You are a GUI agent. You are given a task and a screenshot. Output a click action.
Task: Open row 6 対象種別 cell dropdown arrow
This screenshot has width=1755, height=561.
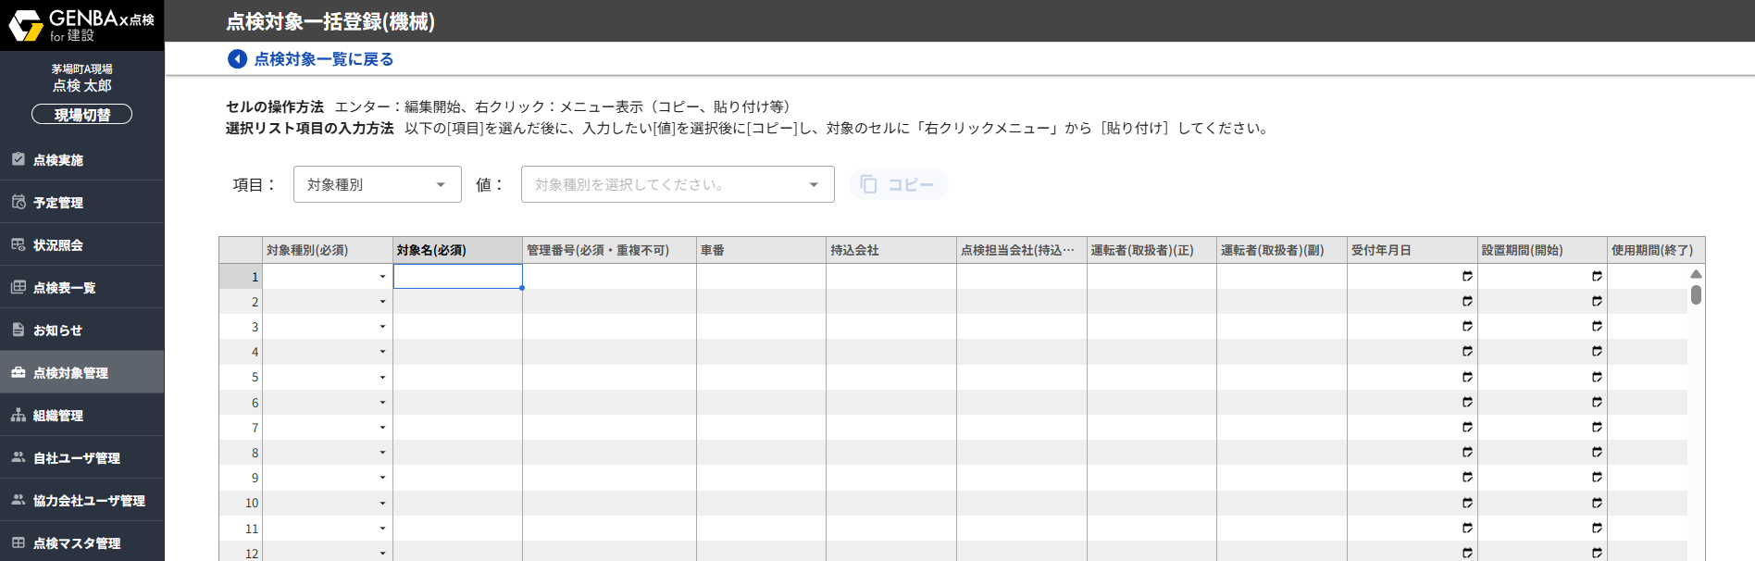click(x=382, y=403)
